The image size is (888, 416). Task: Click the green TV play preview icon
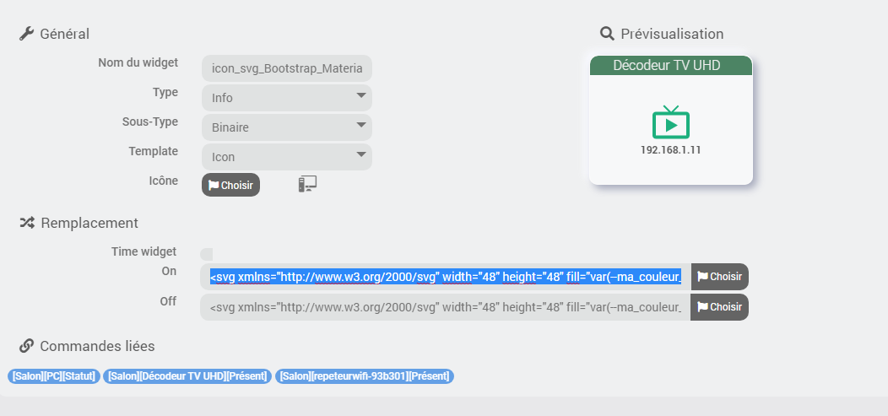670,122
